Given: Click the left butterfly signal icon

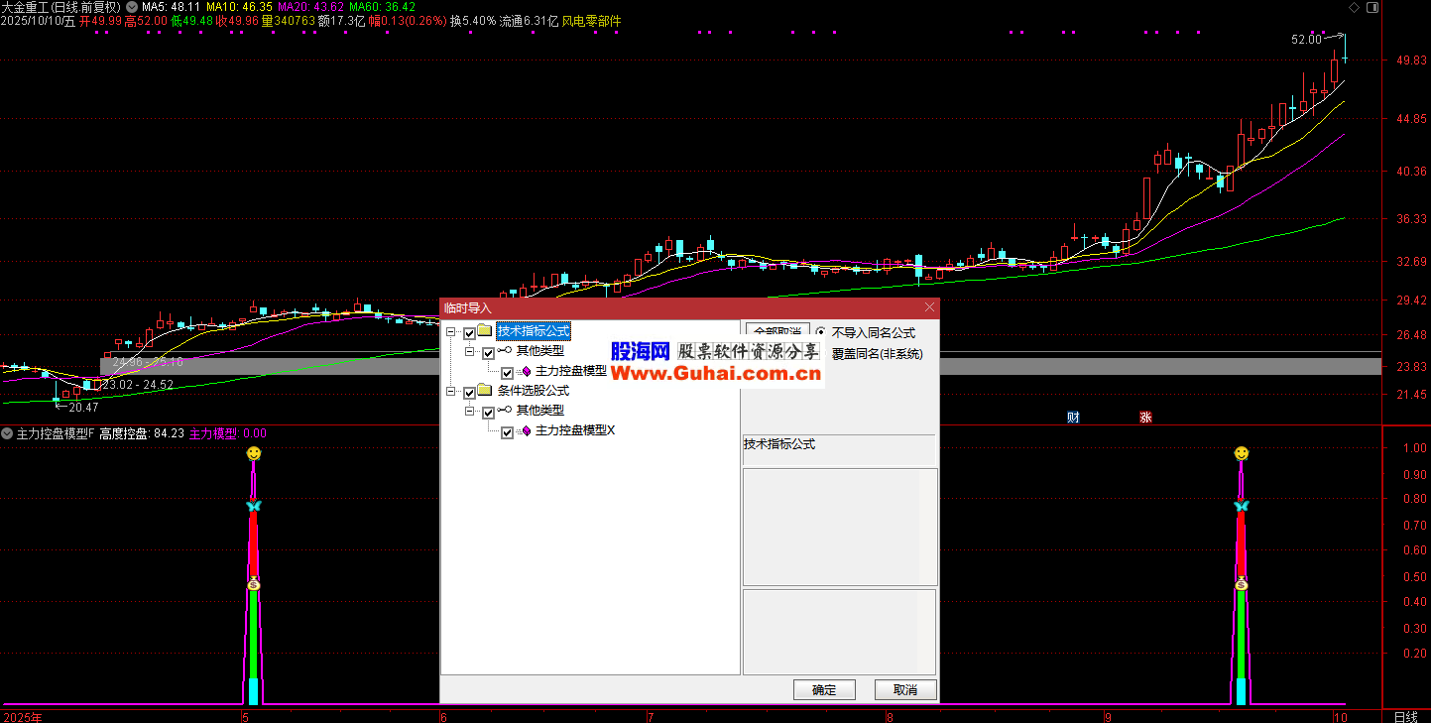Looking at the screenshot, I should tap(254, 506).
